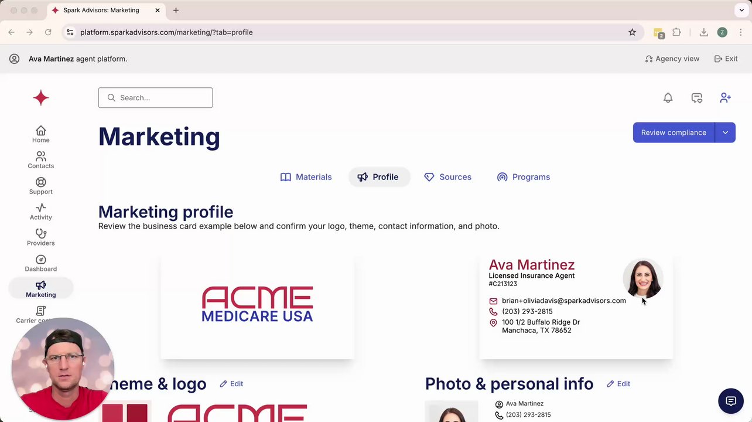Click Exit in the top bar
The width and height of the screenshot is (752, 422).
pyautogui.click(x=726, y=59)
